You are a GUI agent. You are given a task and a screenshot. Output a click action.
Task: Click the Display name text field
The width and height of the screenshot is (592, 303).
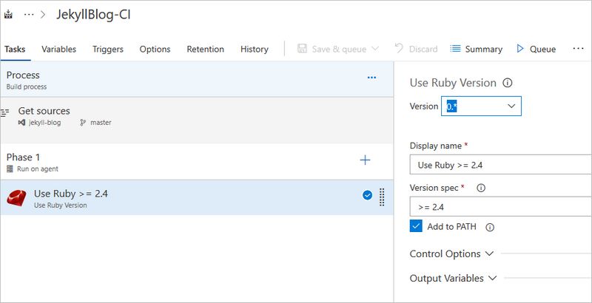[x=500, y=166]
